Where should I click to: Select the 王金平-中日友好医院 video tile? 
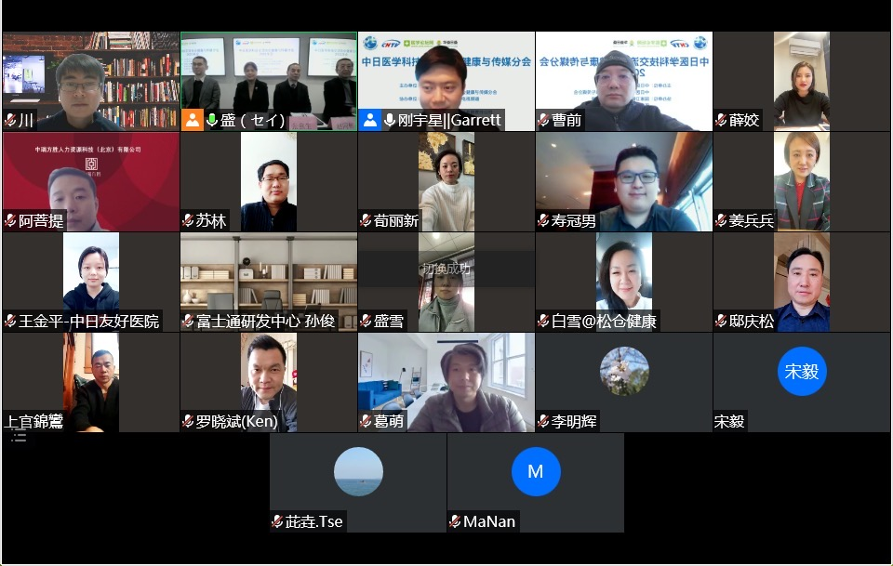point(91,282)
